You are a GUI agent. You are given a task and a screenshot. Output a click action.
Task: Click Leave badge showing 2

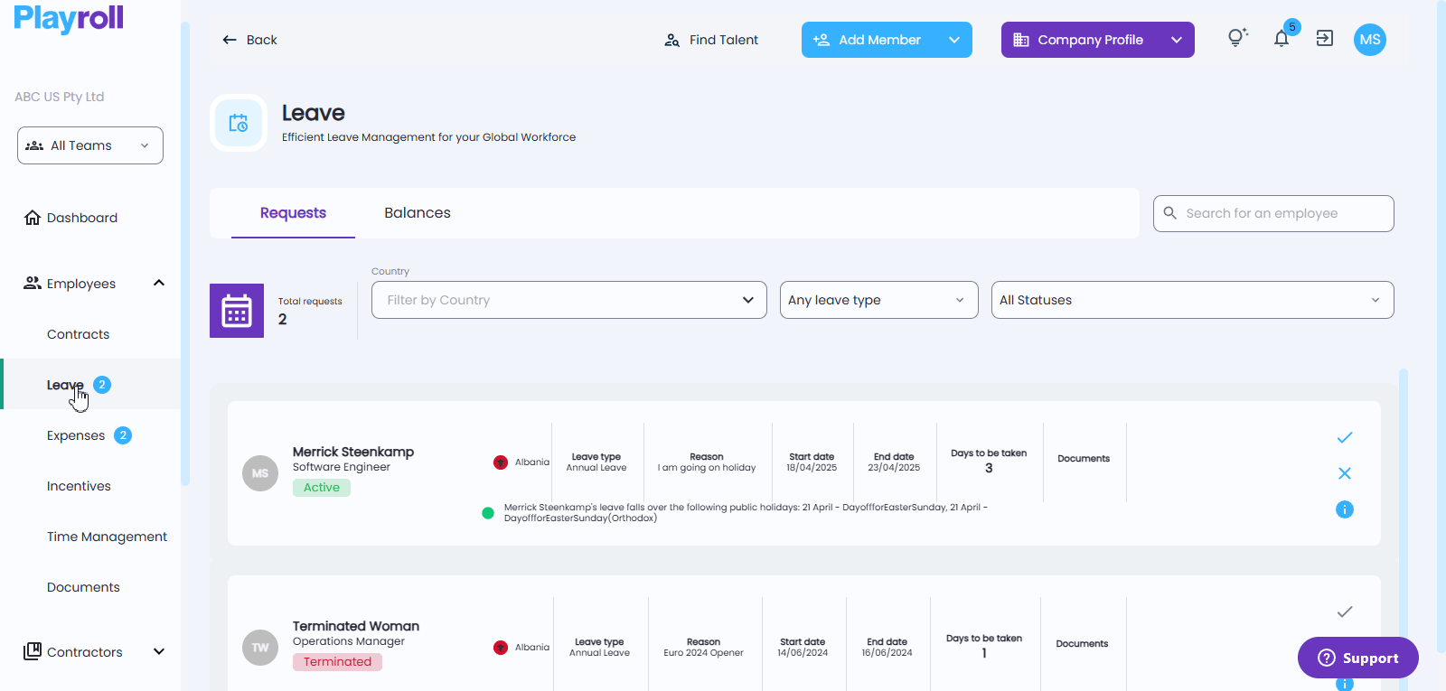click(102, 385)
